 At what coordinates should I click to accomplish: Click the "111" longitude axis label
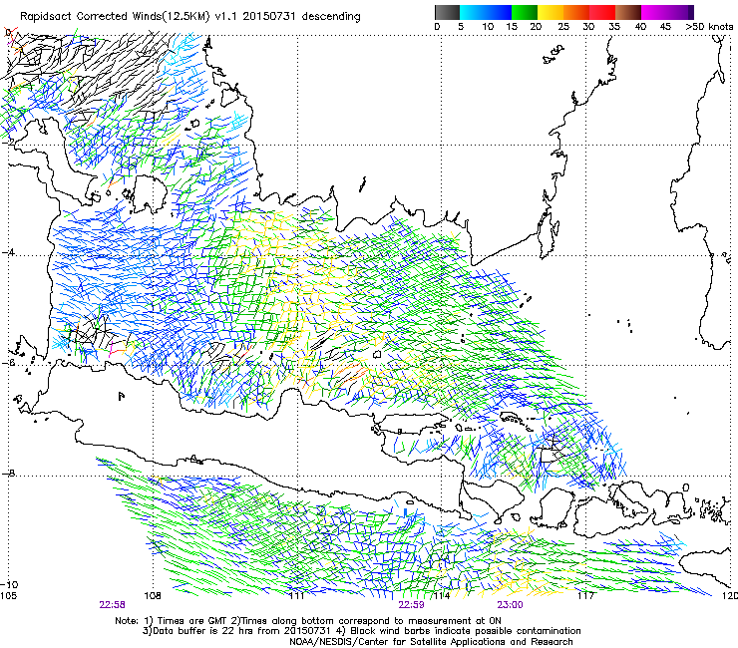point(296,596)
